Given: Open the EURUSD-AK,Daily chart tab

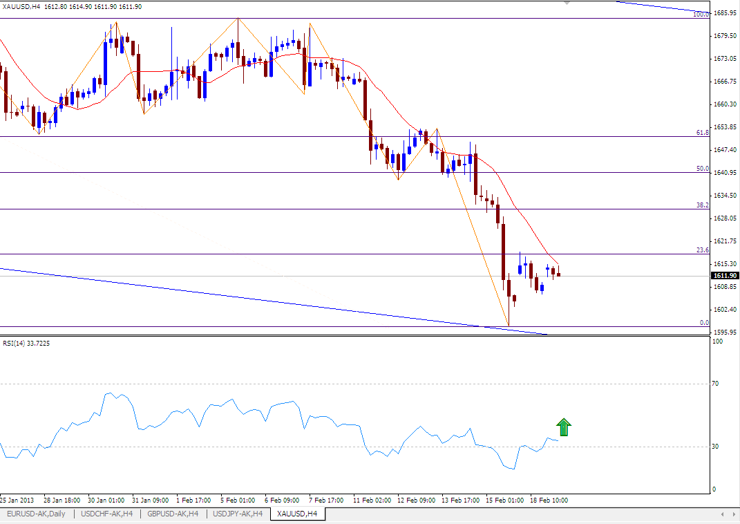Looking at the screenshot, I should coord(35,514).
